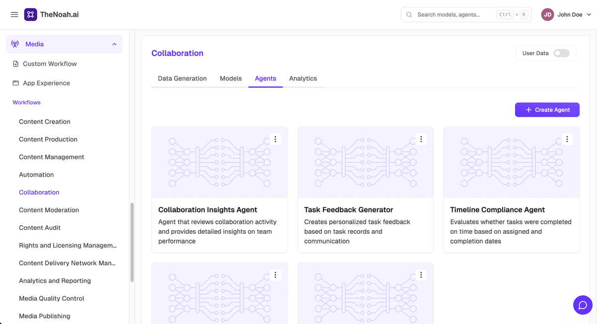Click the Task Feedback Generator title
Image resolution: width=597 pixels, height=324 pixels.
coord(349,210)
